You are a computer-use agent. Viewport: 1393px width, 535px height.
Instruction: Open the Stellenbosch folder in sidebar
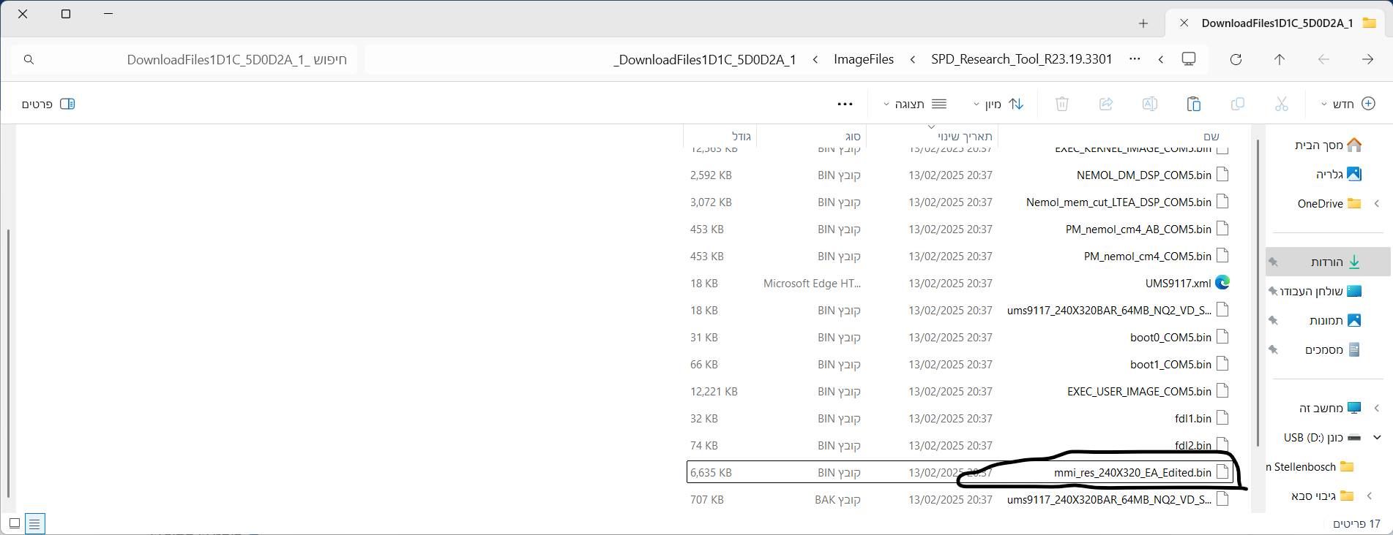point(1310,466)
